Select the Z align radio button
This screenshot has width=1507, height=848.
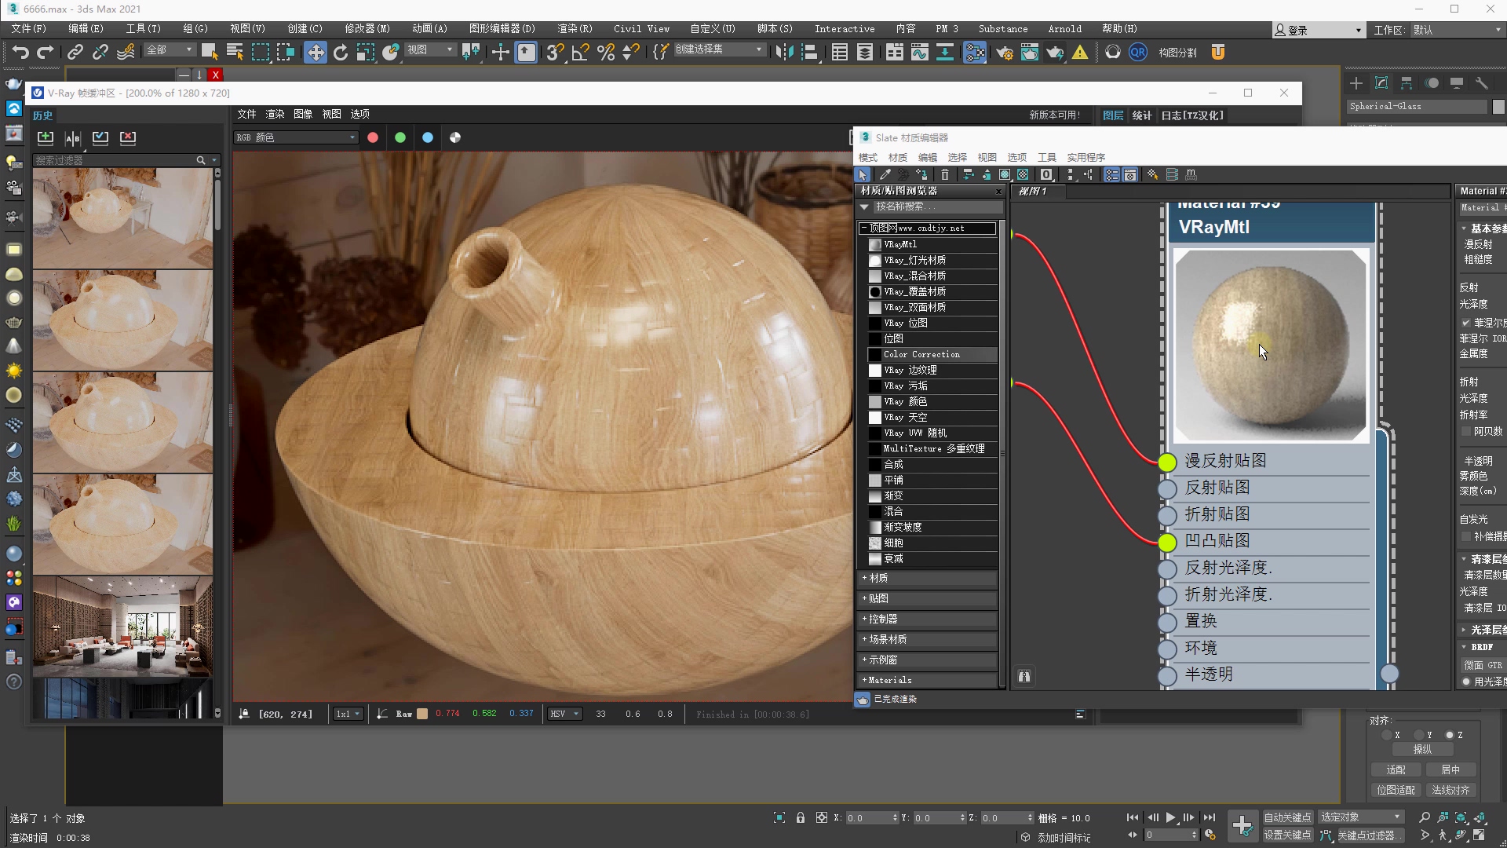coord(1450,735)
